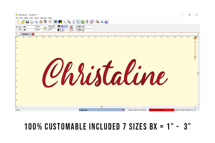Image resolution: width=215 pixels, height=143 pixels.
Task: Click the gear with red arrow icon
Action: click(97, 22)
